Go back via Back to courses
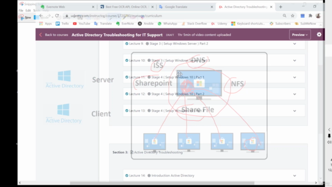This screenshot has width=332, height=187. [54, 35]
